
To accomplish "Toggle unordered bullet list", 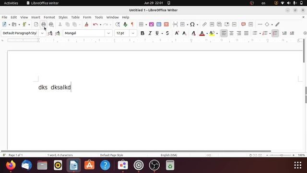I will click(x=255, y=33).
